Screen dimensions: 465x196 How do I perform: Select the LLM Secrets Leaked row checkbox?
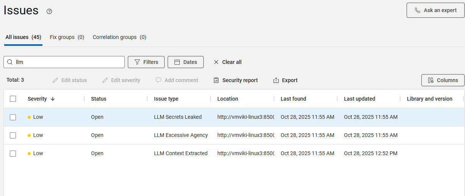pos(13,117)
